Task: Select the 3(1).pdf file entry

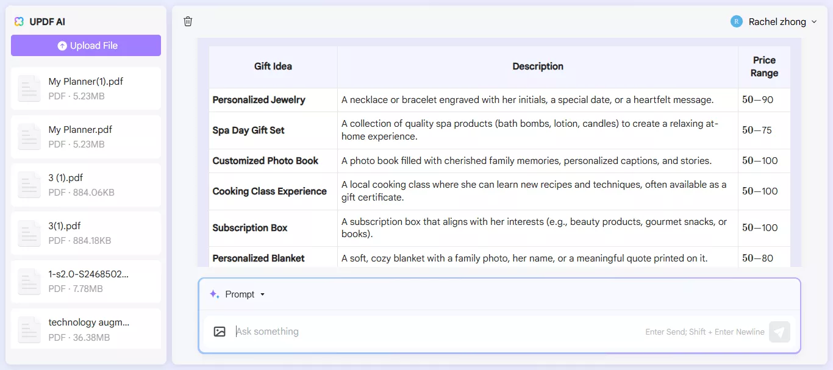Action: pyautogui.click(x=86, y=233)
